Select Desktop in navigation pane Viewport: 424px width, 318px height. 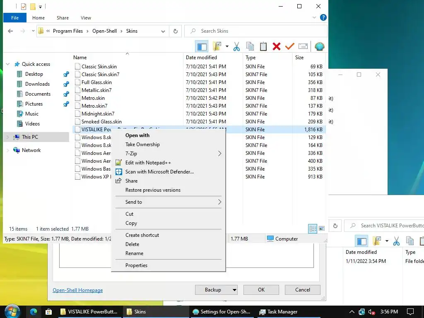34,74
